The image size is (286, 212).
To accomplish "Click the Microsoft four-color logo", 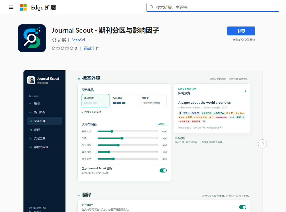I will [23, 8].
